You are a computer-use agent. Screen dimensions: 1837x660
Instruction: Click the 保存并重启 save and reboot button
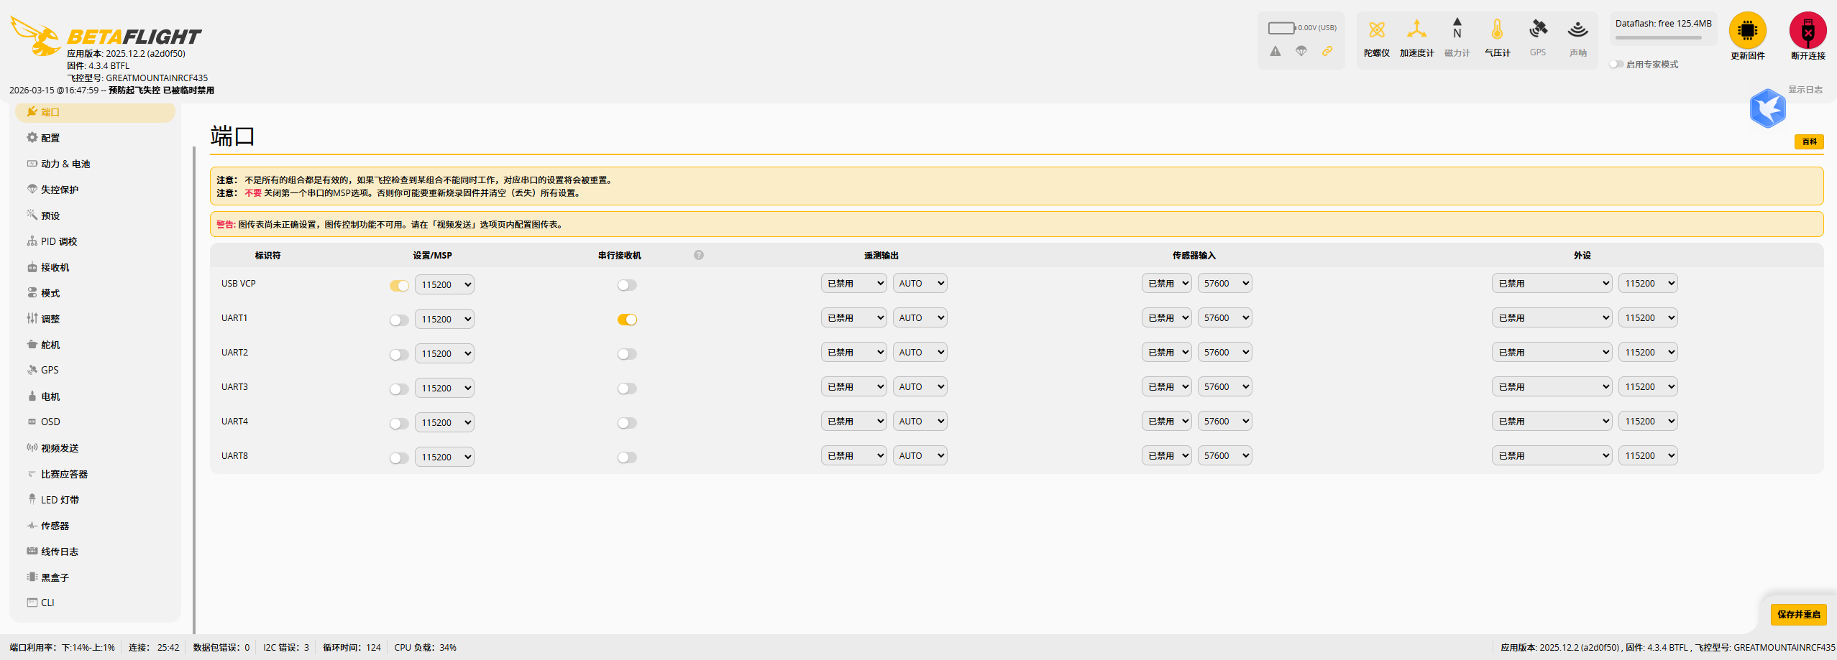tap(1798, 614)
